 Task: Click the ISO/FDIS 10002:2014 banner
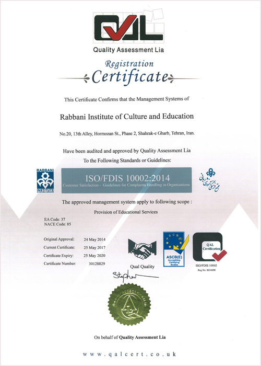(126, 180)
